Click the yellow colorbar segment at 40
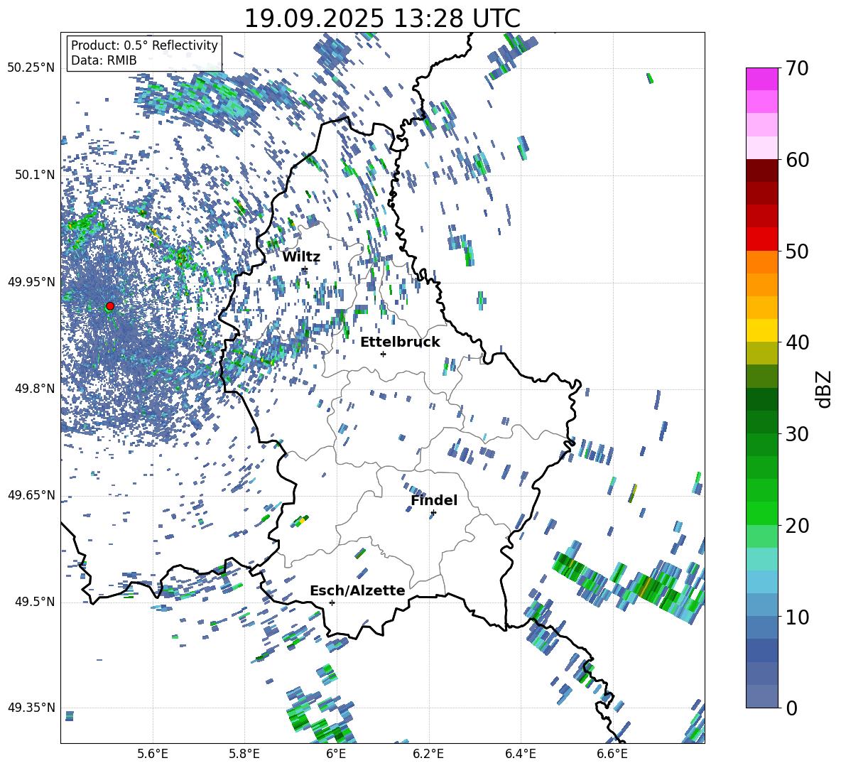This screenshot has width=841, height=768. 761,330
